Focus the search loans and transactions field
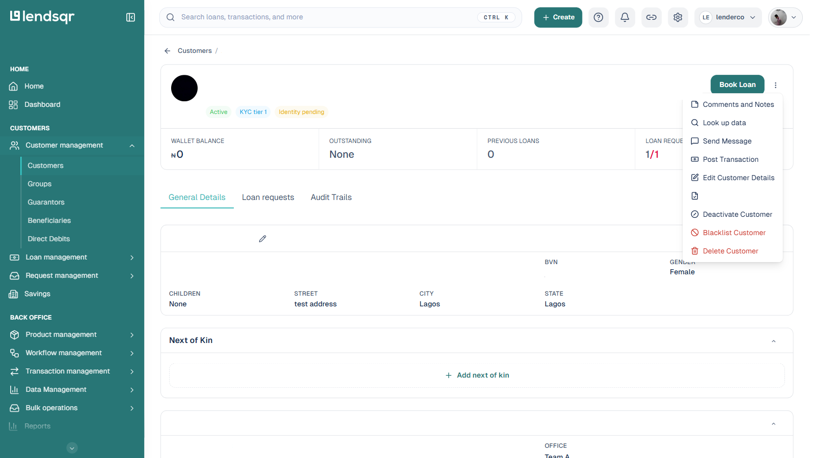Viewport: 815px width, 458px height. (x=341, y=17)
